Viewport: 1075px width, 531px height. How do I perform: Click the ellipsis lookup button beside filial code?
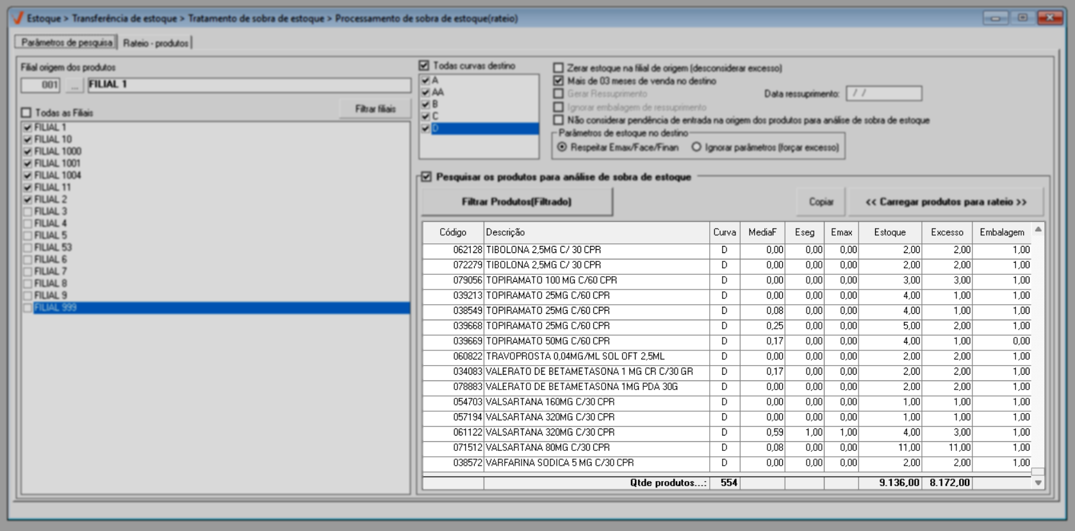[x=74, y=85]
